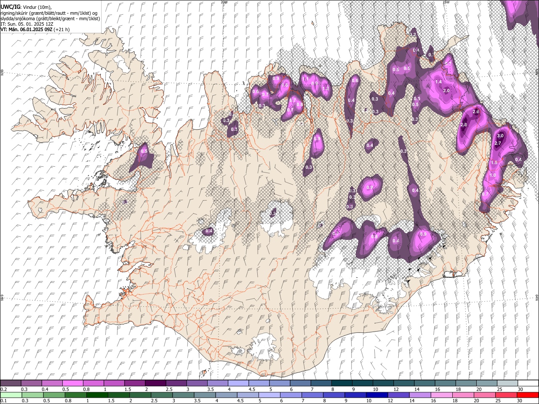This screenshot has width=539, height=404.
Task: Pick the snow-scale swatch between 0.2 and 0.3
Action: (11, 383)
